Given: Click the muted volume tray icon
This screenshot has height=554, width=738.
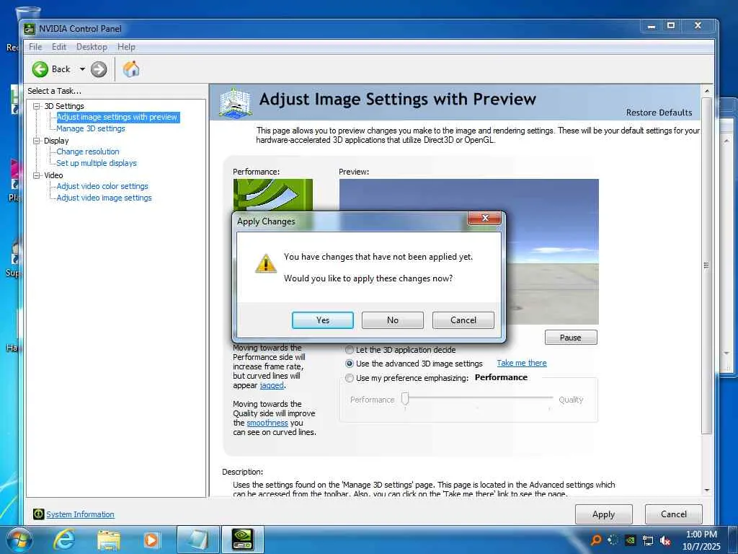Looking at the screenshot, I should coord(665,540).
